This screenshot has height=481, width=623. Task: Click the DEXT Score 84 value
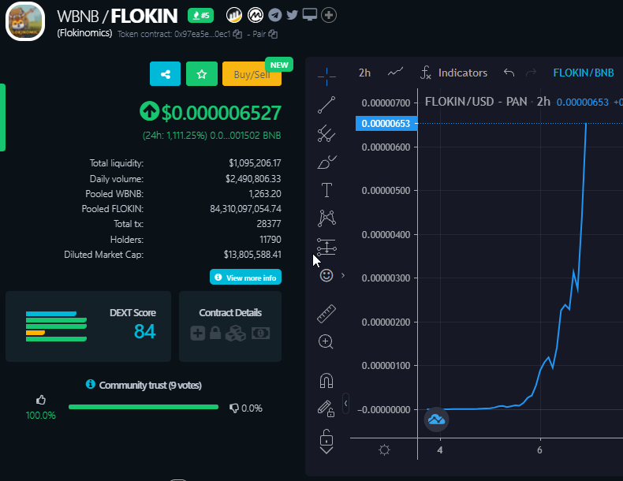pos(144,331)
